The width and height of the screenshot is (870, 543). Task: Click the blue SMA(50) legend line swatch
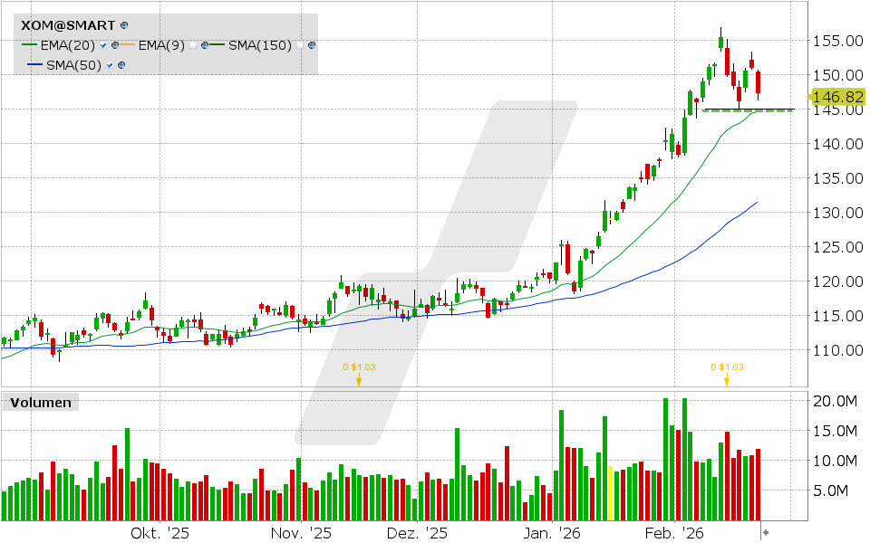coord(35,63)
